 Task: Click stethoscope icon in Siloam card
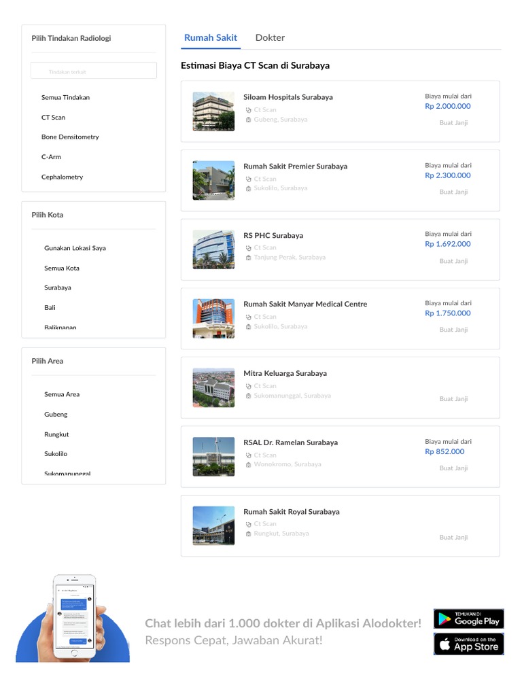249,110
